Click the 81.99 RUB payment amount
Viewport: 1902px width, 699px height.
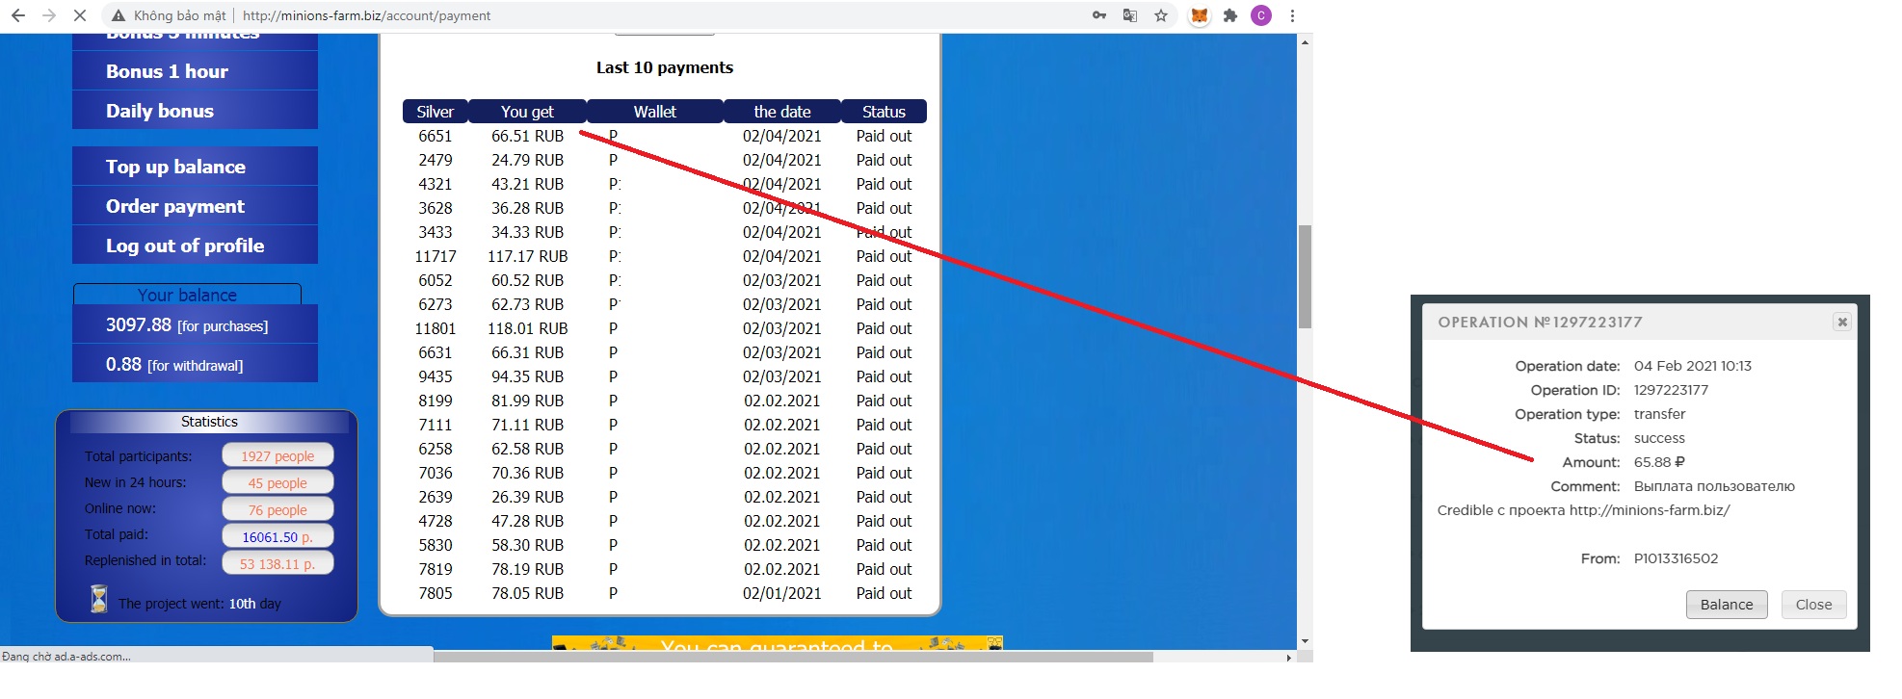[528, 401]
